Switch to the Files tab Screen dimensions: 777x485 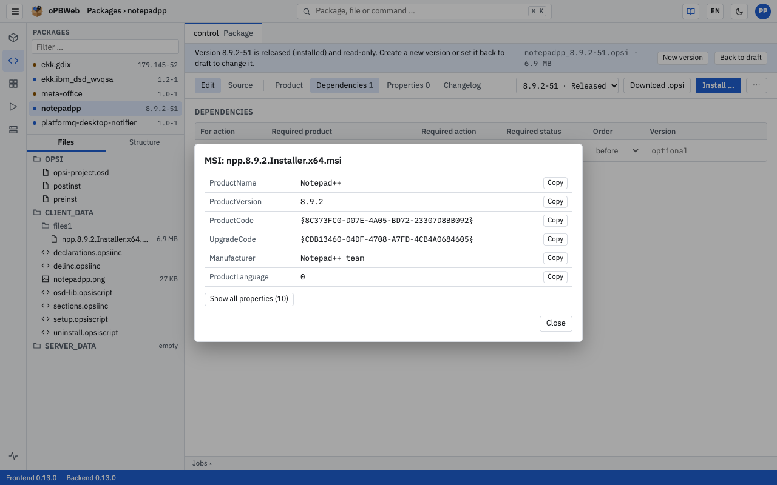pyautogui.click(x=66, y=142)
